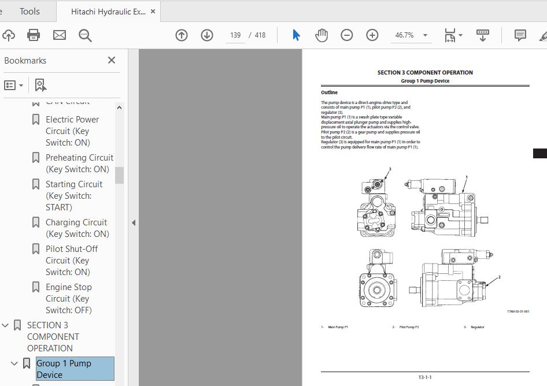Click bookmarks panel scroll up arrow
Image resolution: width=547 pixels, height=386 pixels.
click(x=119, y=107)
